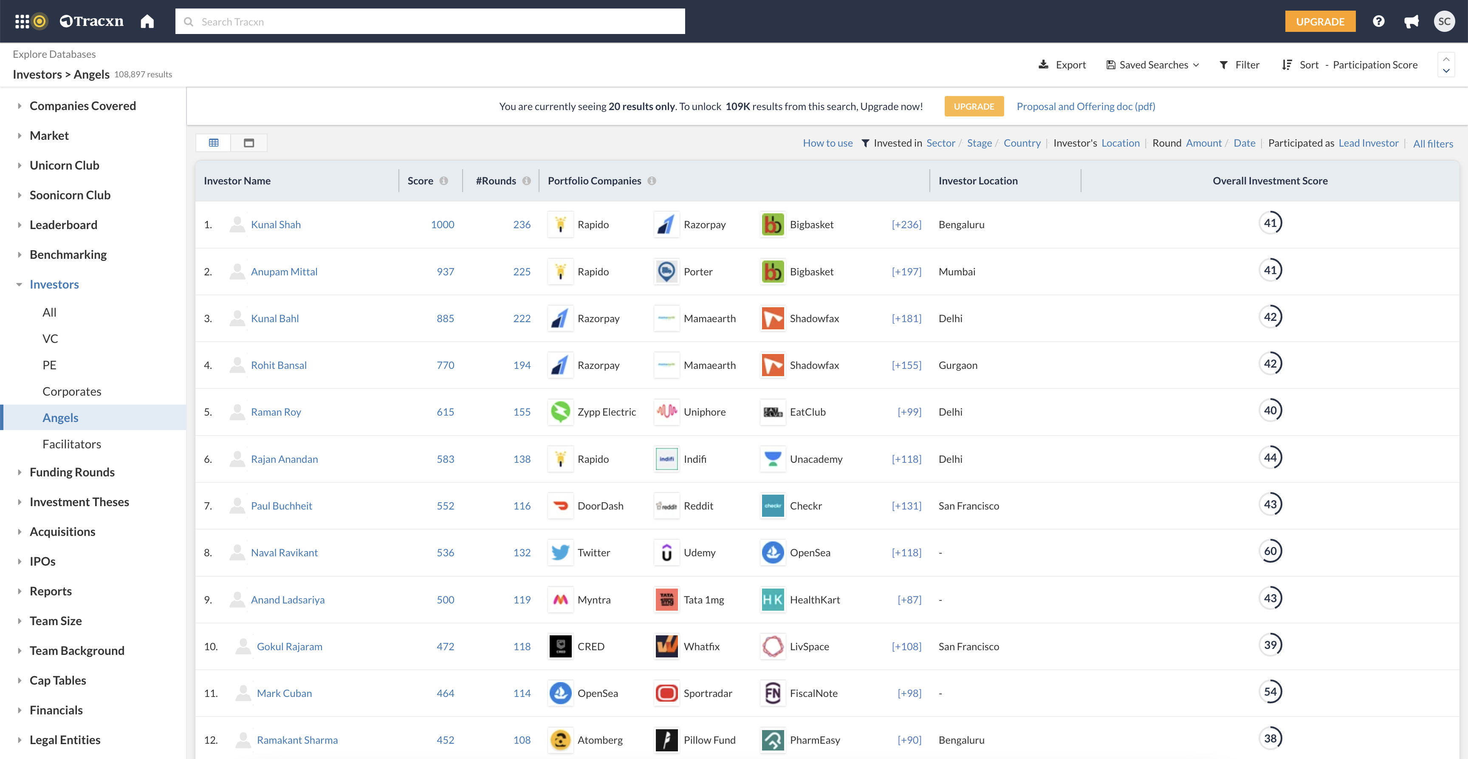Click the Export download icon
This screenshot has height=759, width=1468.
coord(1043,65)
